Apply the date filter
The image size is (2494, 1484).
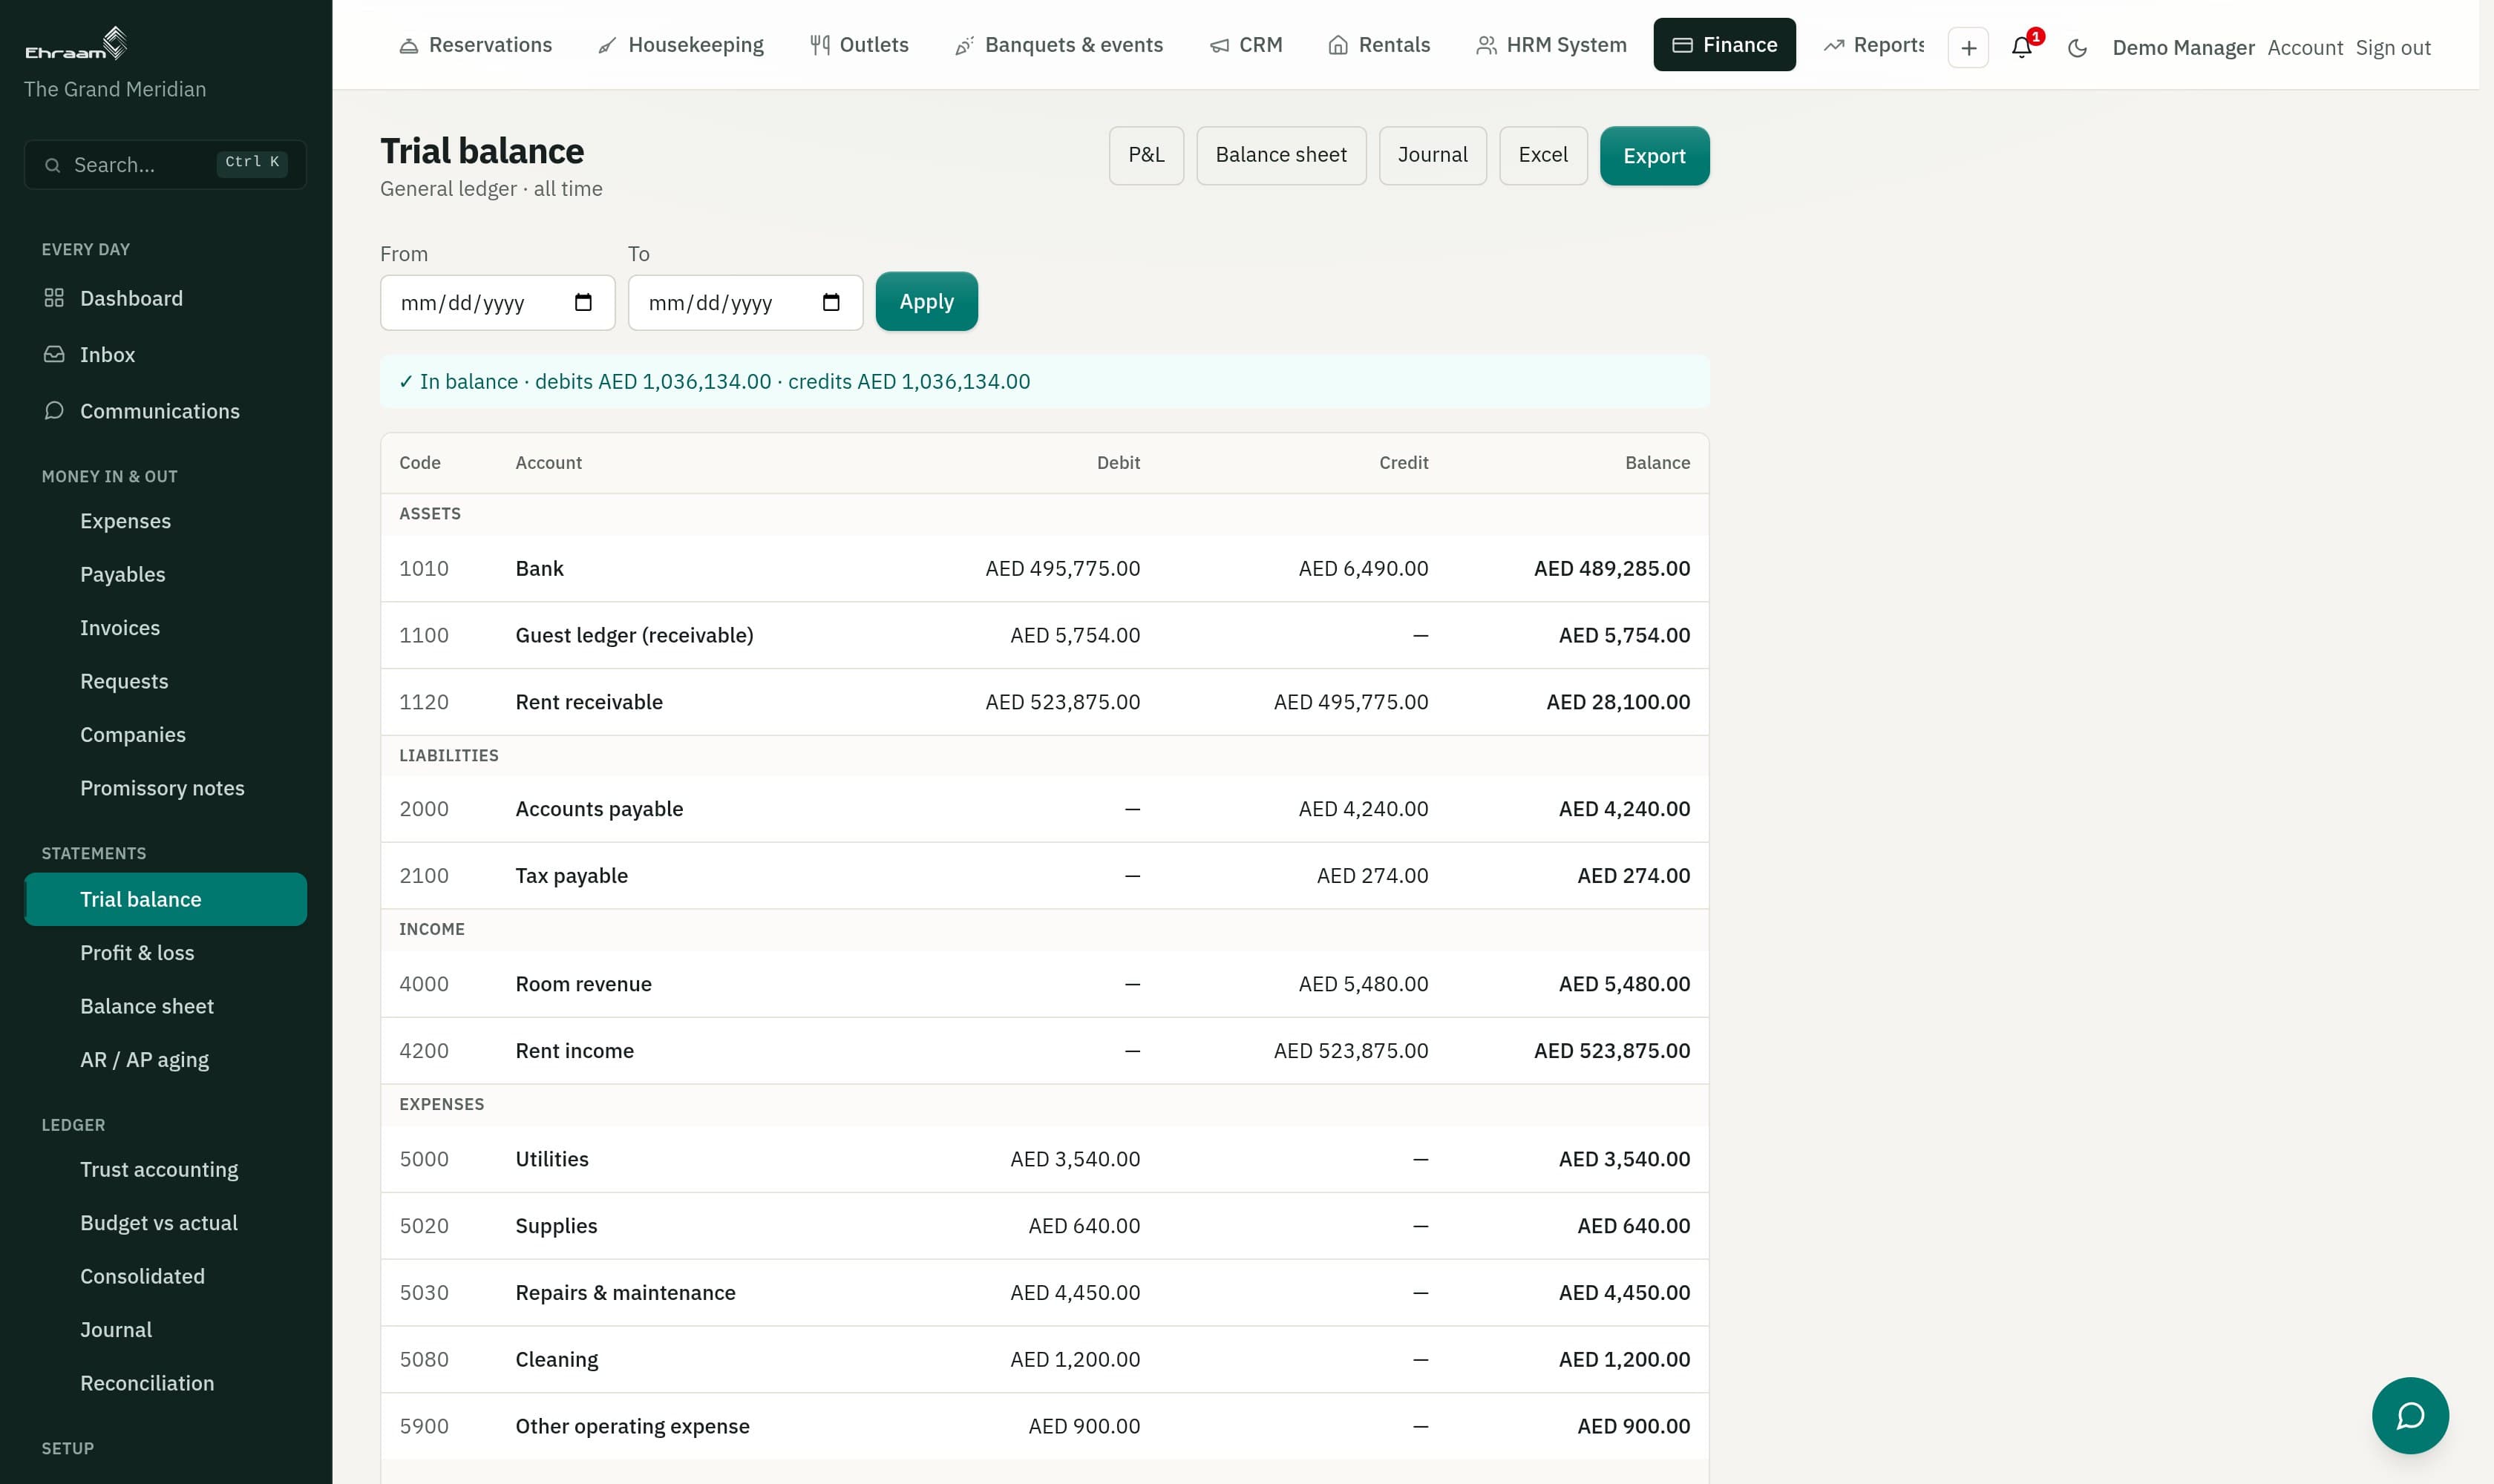[x=926, y=301]
